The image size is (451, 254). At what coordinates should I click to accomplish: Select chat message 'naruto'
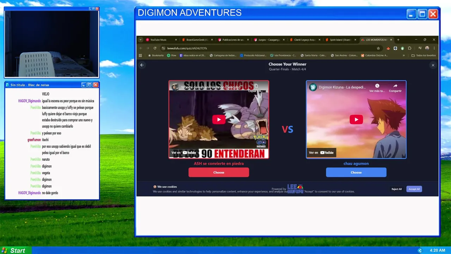[46, 159]
